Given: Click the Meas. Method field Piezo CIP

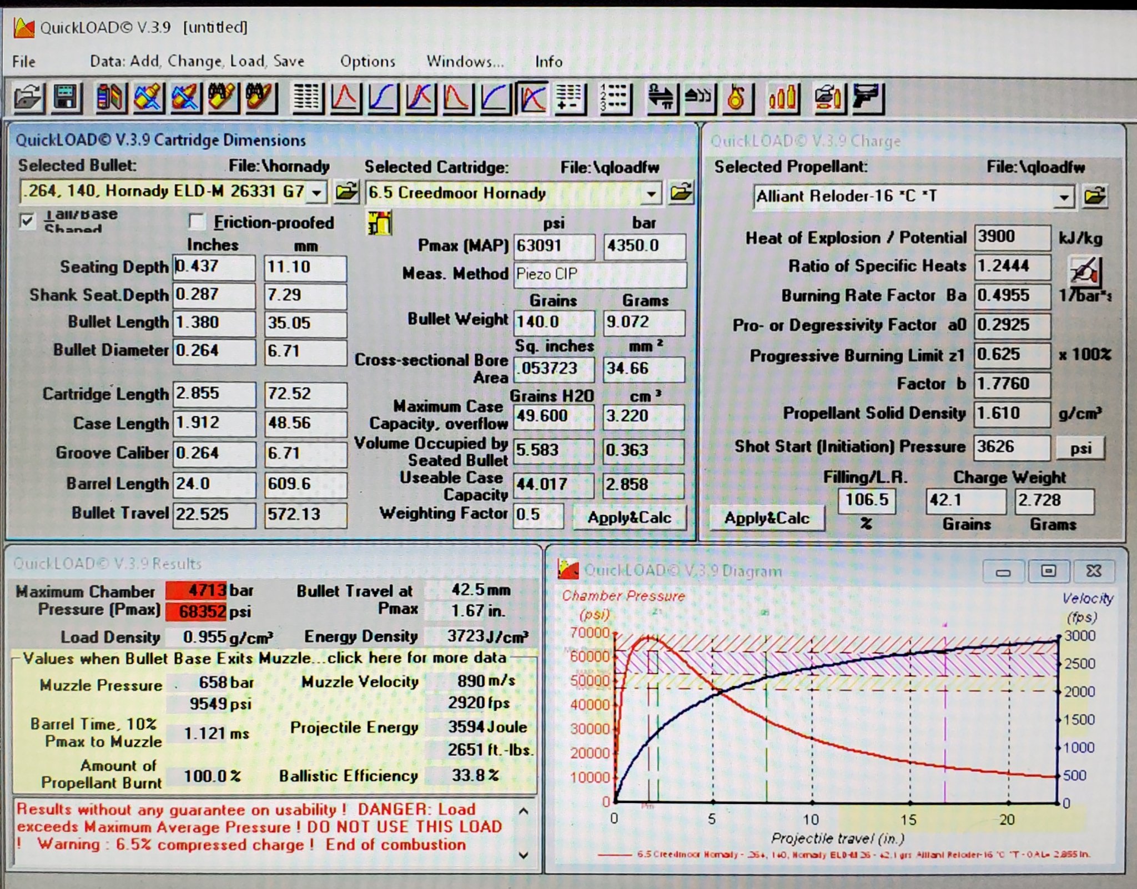Looking at the screenshot, I should pyautogui.click(x=600, y=274).
